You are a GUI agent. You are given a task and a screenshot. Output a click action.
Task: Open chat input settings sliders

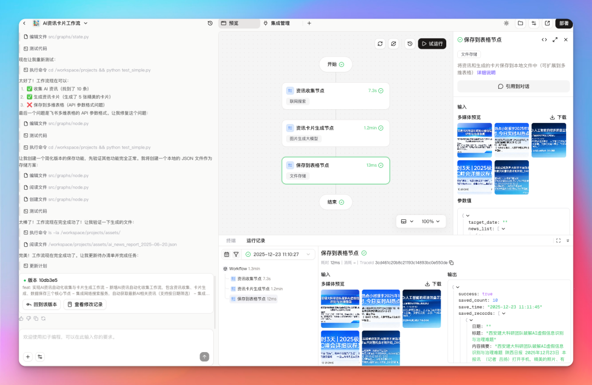(40, 356)
